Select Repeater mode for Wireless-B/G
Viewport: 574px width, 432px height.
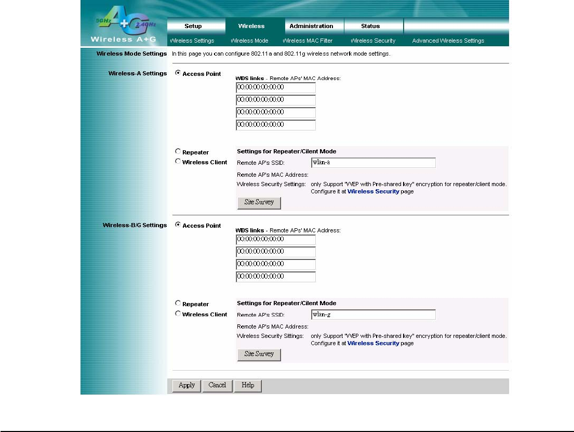point(178,303)
